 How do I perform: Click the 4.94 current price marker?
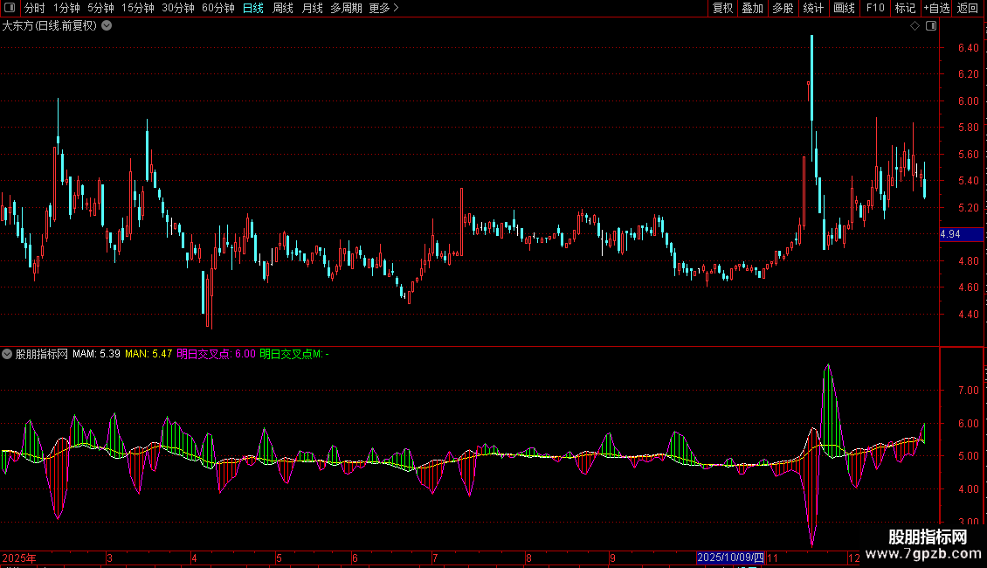961,234
